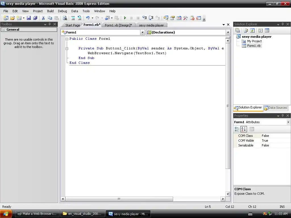Open Solution Explorer from the toolbar icon
This screenshot has width=291, height=218.
(166, 18)
